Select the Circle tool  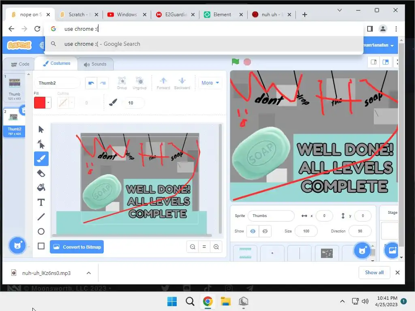(x=41, y=231)
